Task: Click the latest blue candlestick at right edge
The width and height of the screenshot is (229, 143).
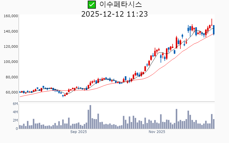Action: pyautogui.click(x=214, y=30)
